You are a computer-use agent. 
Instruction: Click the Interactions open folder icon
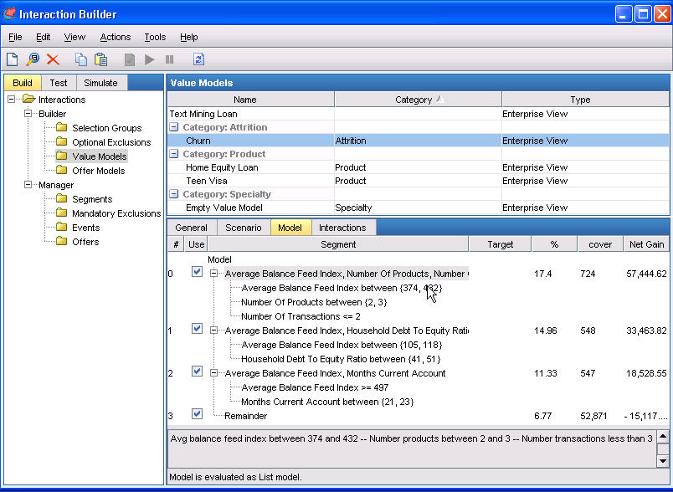[28, 99]
